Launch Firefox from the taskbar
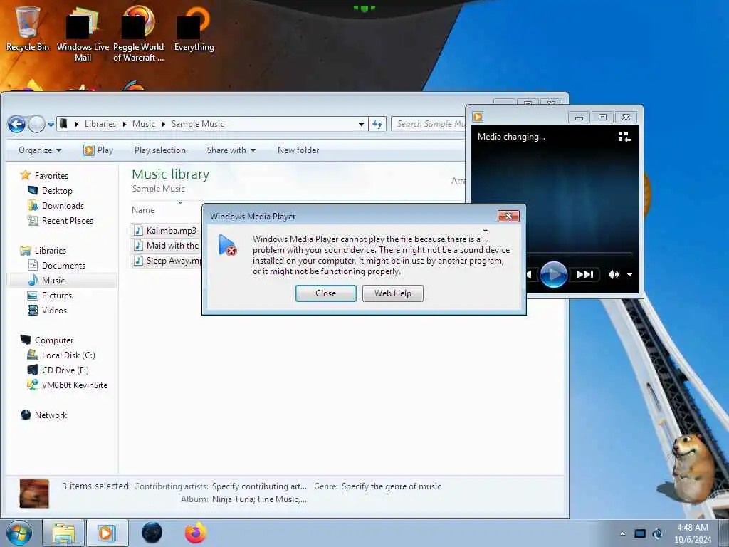The image size is (729, 547). (x=196, y=533)
